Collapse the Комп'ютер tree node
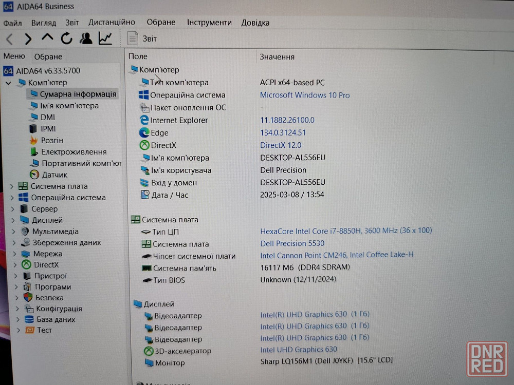The height and width of the screenshot is (385, 514). [x=9, y=83]
